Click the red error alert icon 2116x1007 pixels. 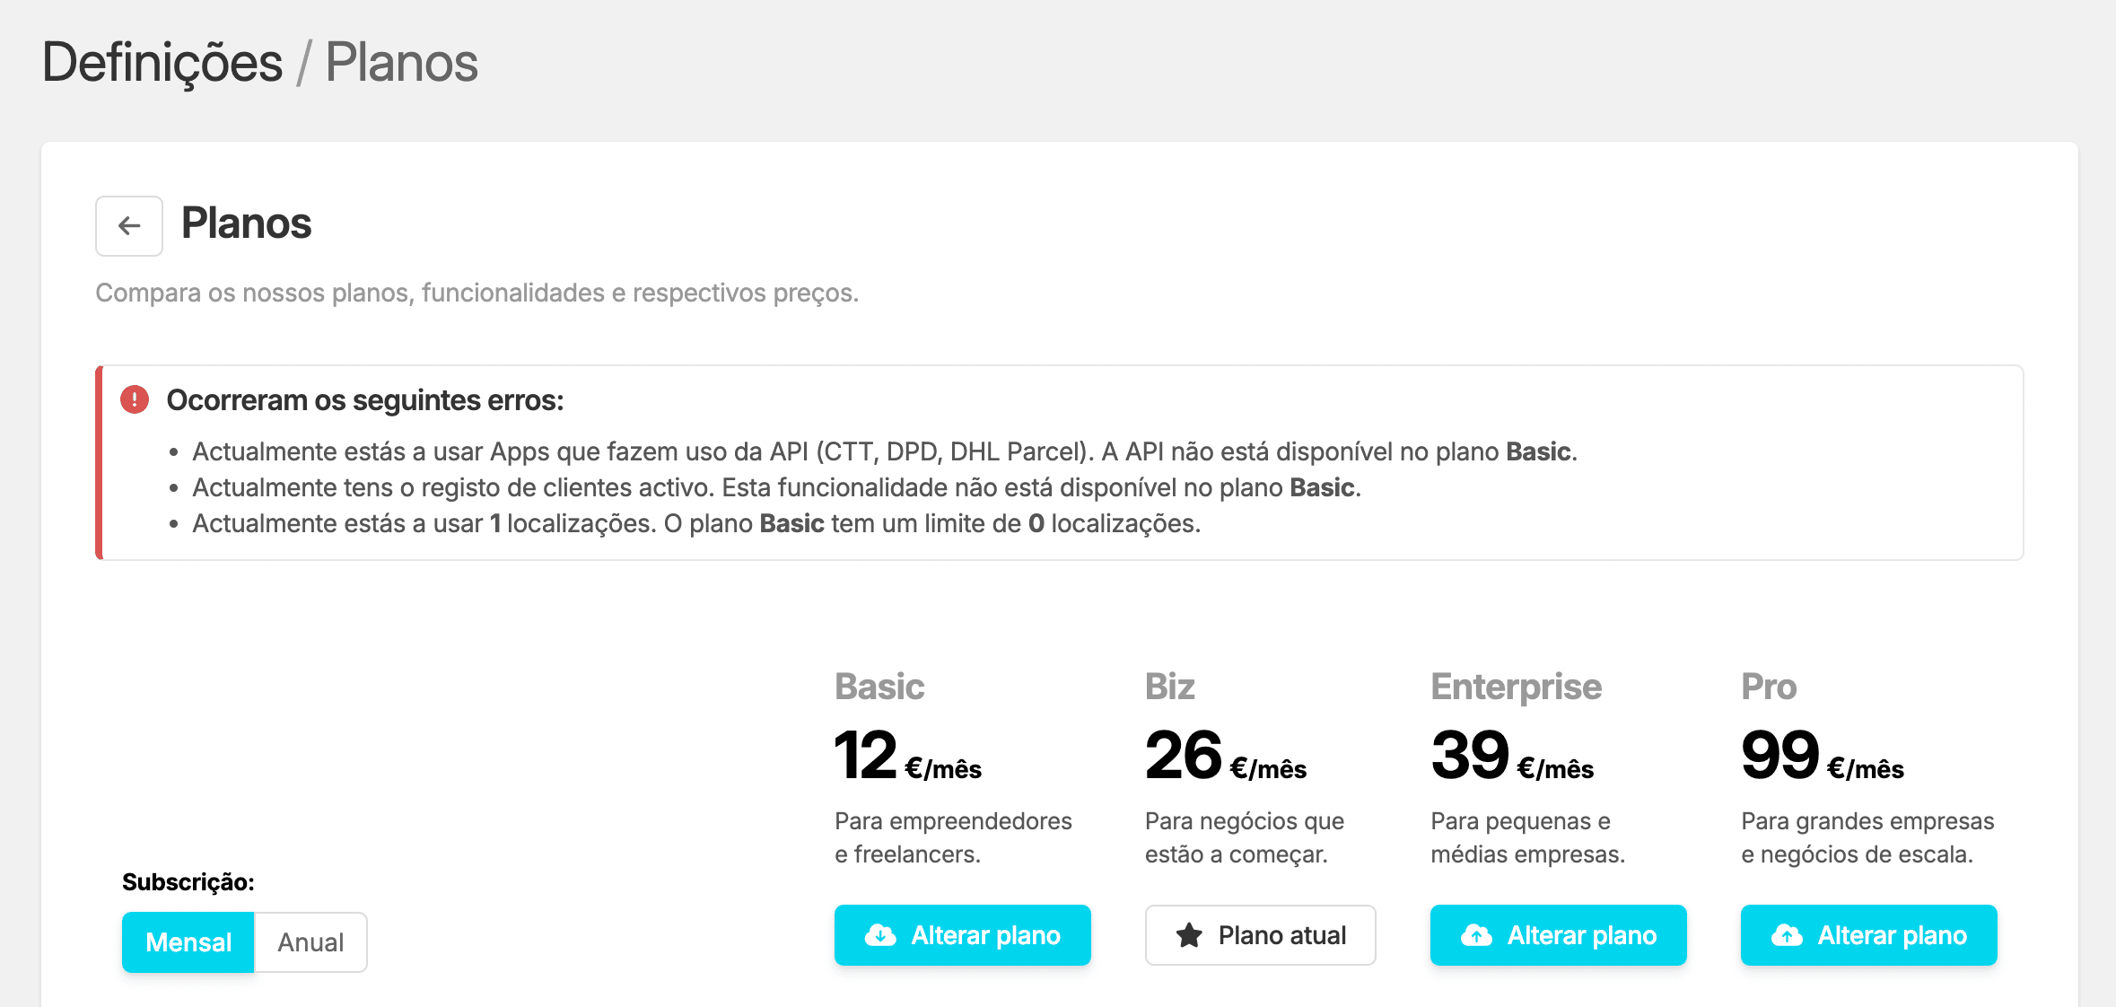(135, 399)
